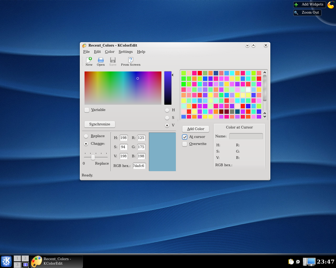
Task: Click the vertical value gradient bar
Action: [168, 88]
